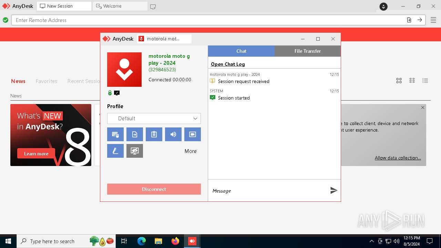This screenshot has width=441, height=248.
Task: Switch to list view
Action: (425, 81)
